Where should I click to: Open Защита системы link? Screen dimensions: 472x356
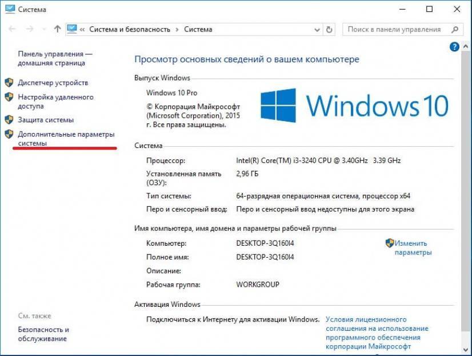pyautogui.click(x=46, y=120)
